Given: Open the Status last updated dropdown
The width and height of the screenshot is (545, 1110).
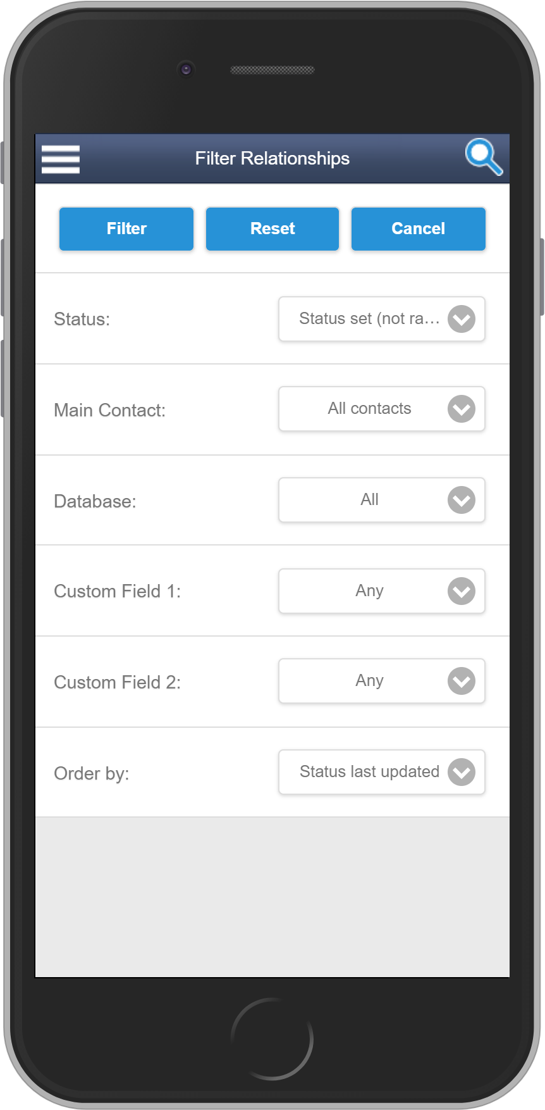Looking at the screenshot, I should click(x=369, y=772).
